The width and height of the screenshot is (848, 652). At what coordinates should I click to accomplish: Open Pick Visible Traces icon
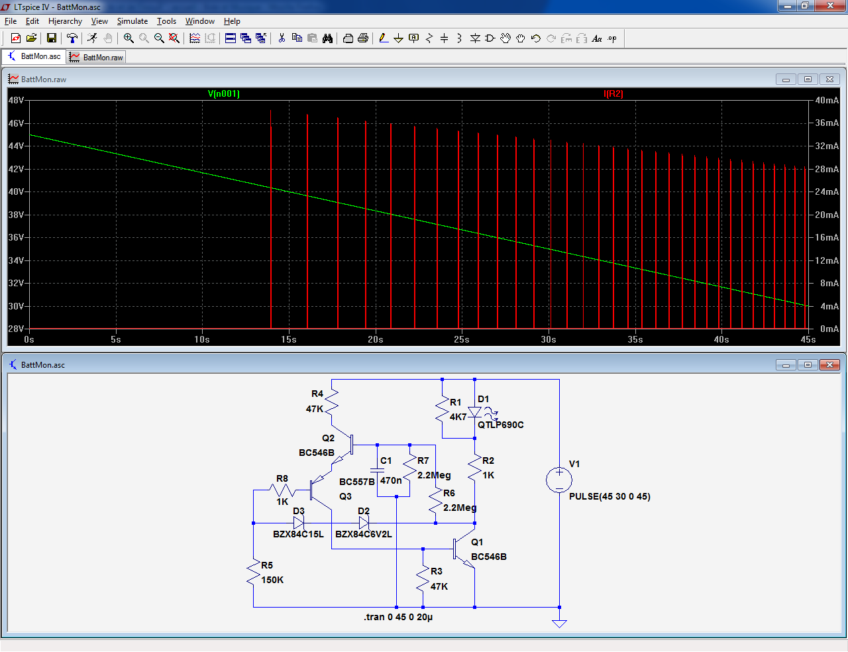pyautogui.click(x=195, y=38)
